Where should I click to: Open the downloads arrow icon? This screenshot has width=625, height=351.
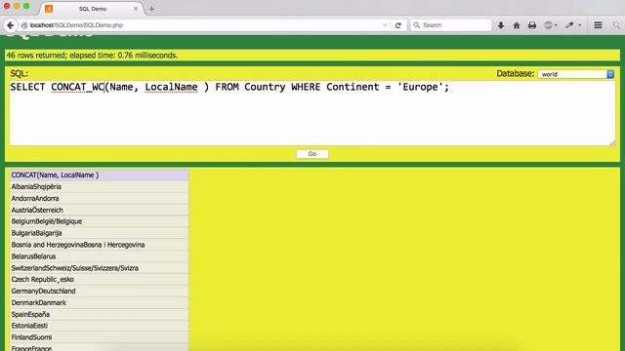pyautogui.click(x=501, y=25)
